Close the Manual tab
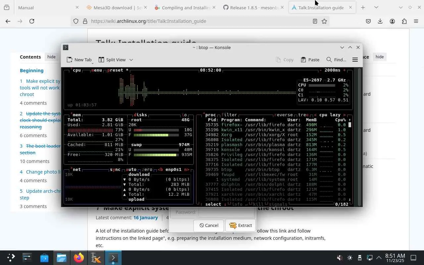 point(77,7)
